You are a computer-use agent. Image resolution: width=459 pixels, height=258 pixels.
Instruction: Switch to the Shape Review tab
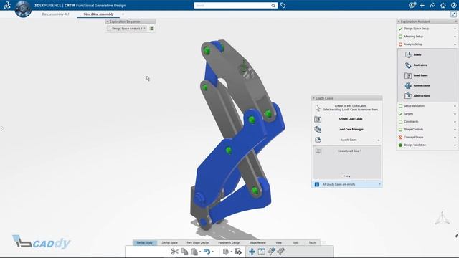pos(257,242)
